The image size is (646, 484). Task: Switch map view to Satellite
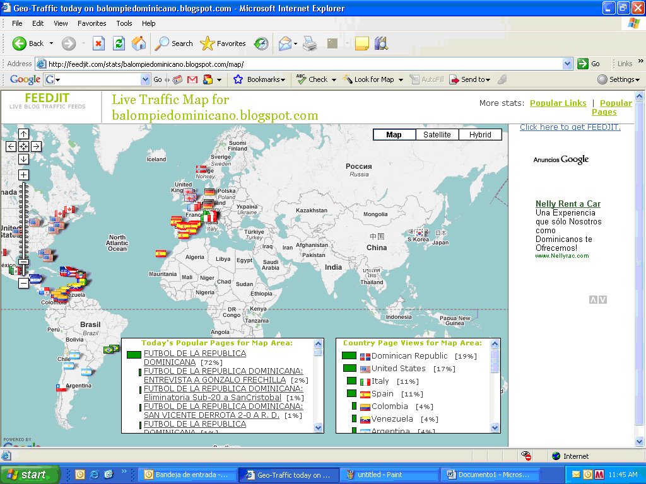pyautogui.click(x=437, y=135)
